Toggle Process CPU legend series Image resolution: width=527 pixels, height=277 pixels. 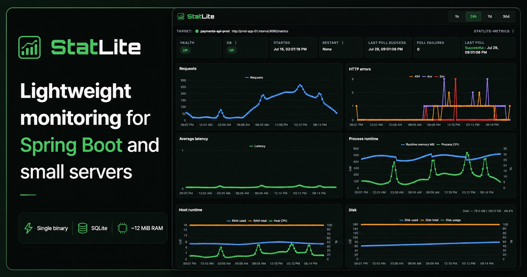coord(448,144)
